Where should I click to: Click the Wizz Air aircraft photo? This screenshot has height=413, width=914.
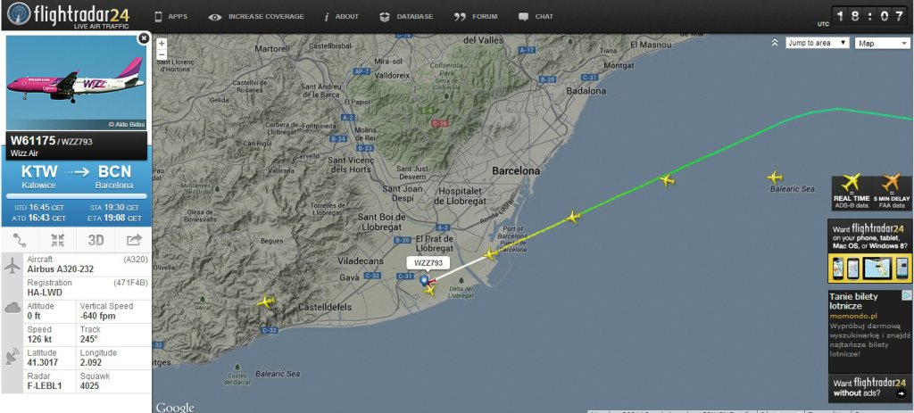click(x=77, y=82)
